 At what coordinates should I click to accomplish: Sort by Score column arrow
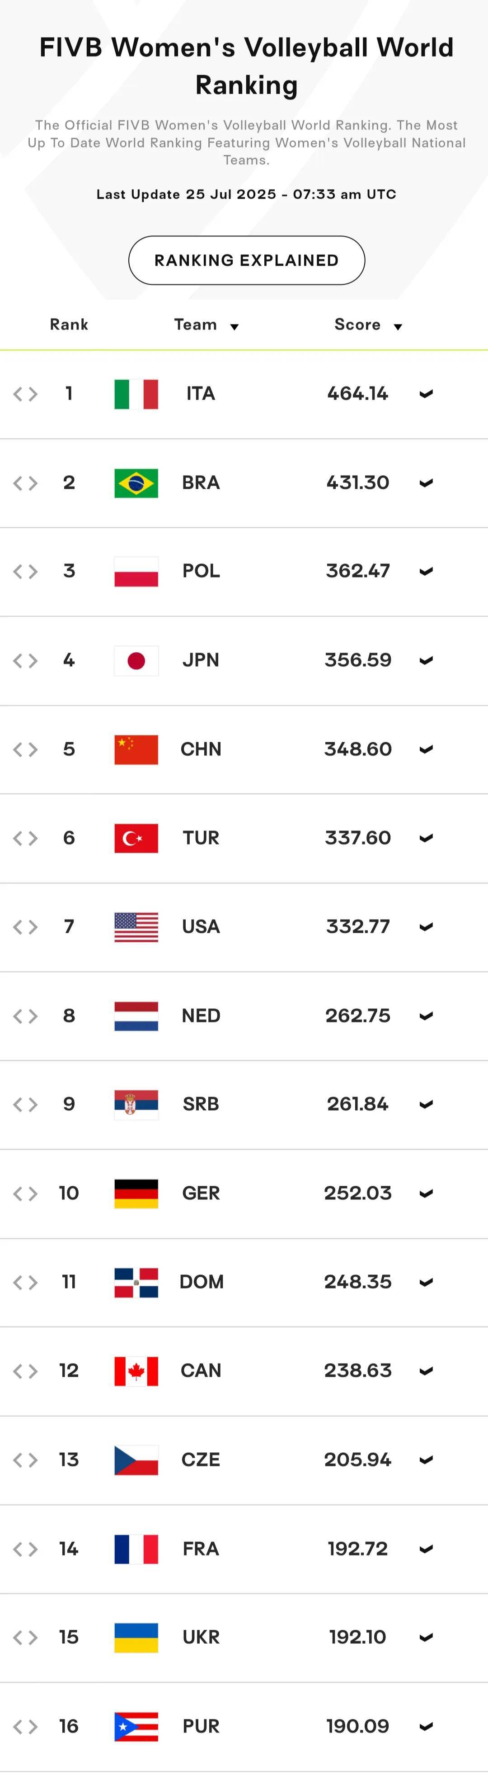(x=398, y=327)
